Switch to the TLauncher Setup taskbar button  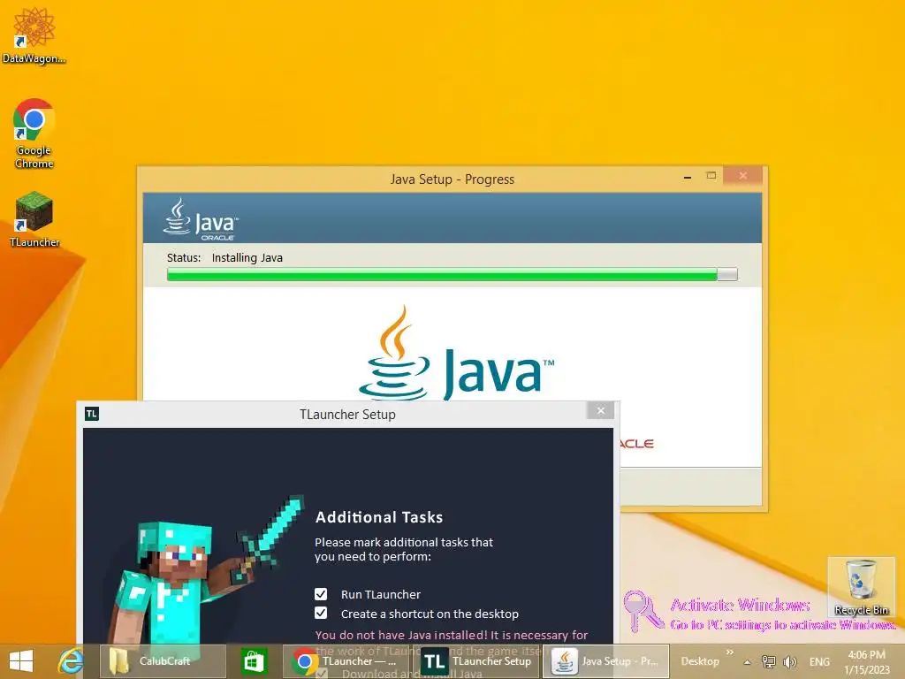(x=476, y=661)
